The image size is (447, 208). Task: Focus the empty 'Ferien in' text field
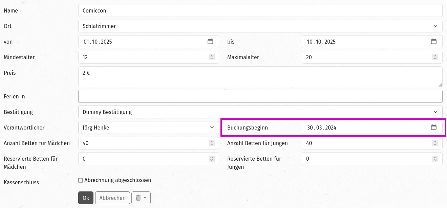260,96
